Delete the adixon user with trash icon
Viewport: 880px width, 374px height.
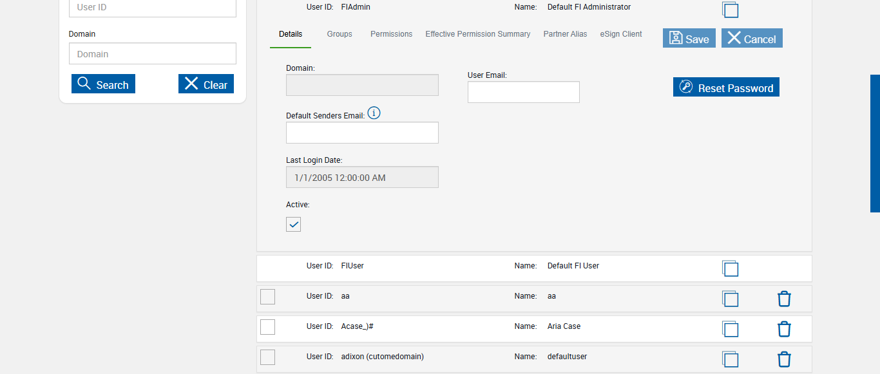pyautogui.click(x=784, y=359)
